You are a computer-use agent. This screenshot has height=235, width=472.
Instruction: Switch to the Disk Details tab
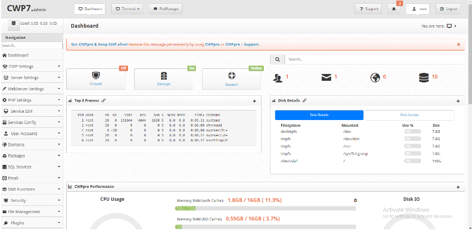click(x=319, y=115)
